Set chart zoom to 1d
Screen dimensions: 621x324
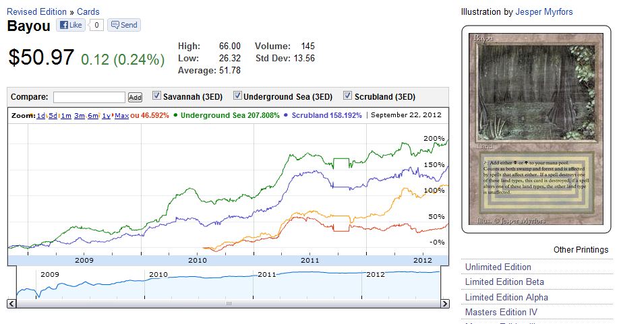(x=40, y=116)
